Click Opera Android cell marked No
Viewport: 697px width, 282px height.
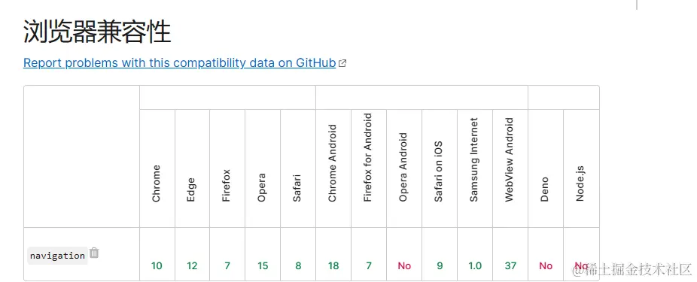click(x=404, y=254)
